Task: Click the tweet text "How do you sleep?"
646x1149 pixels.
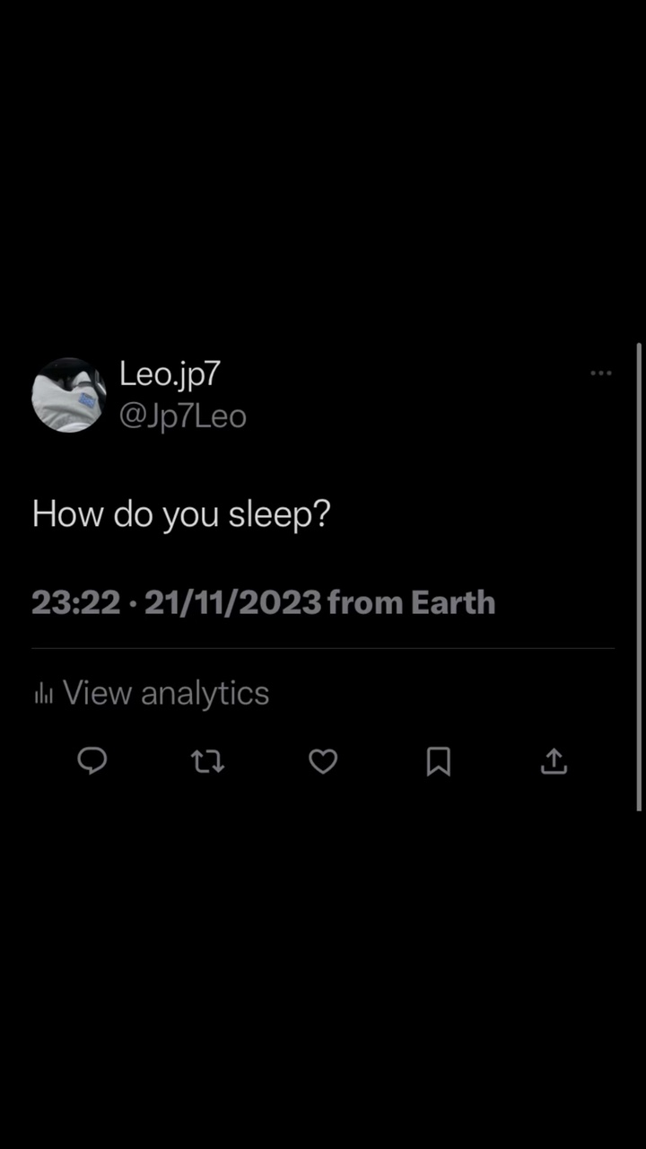Action: 181,514
